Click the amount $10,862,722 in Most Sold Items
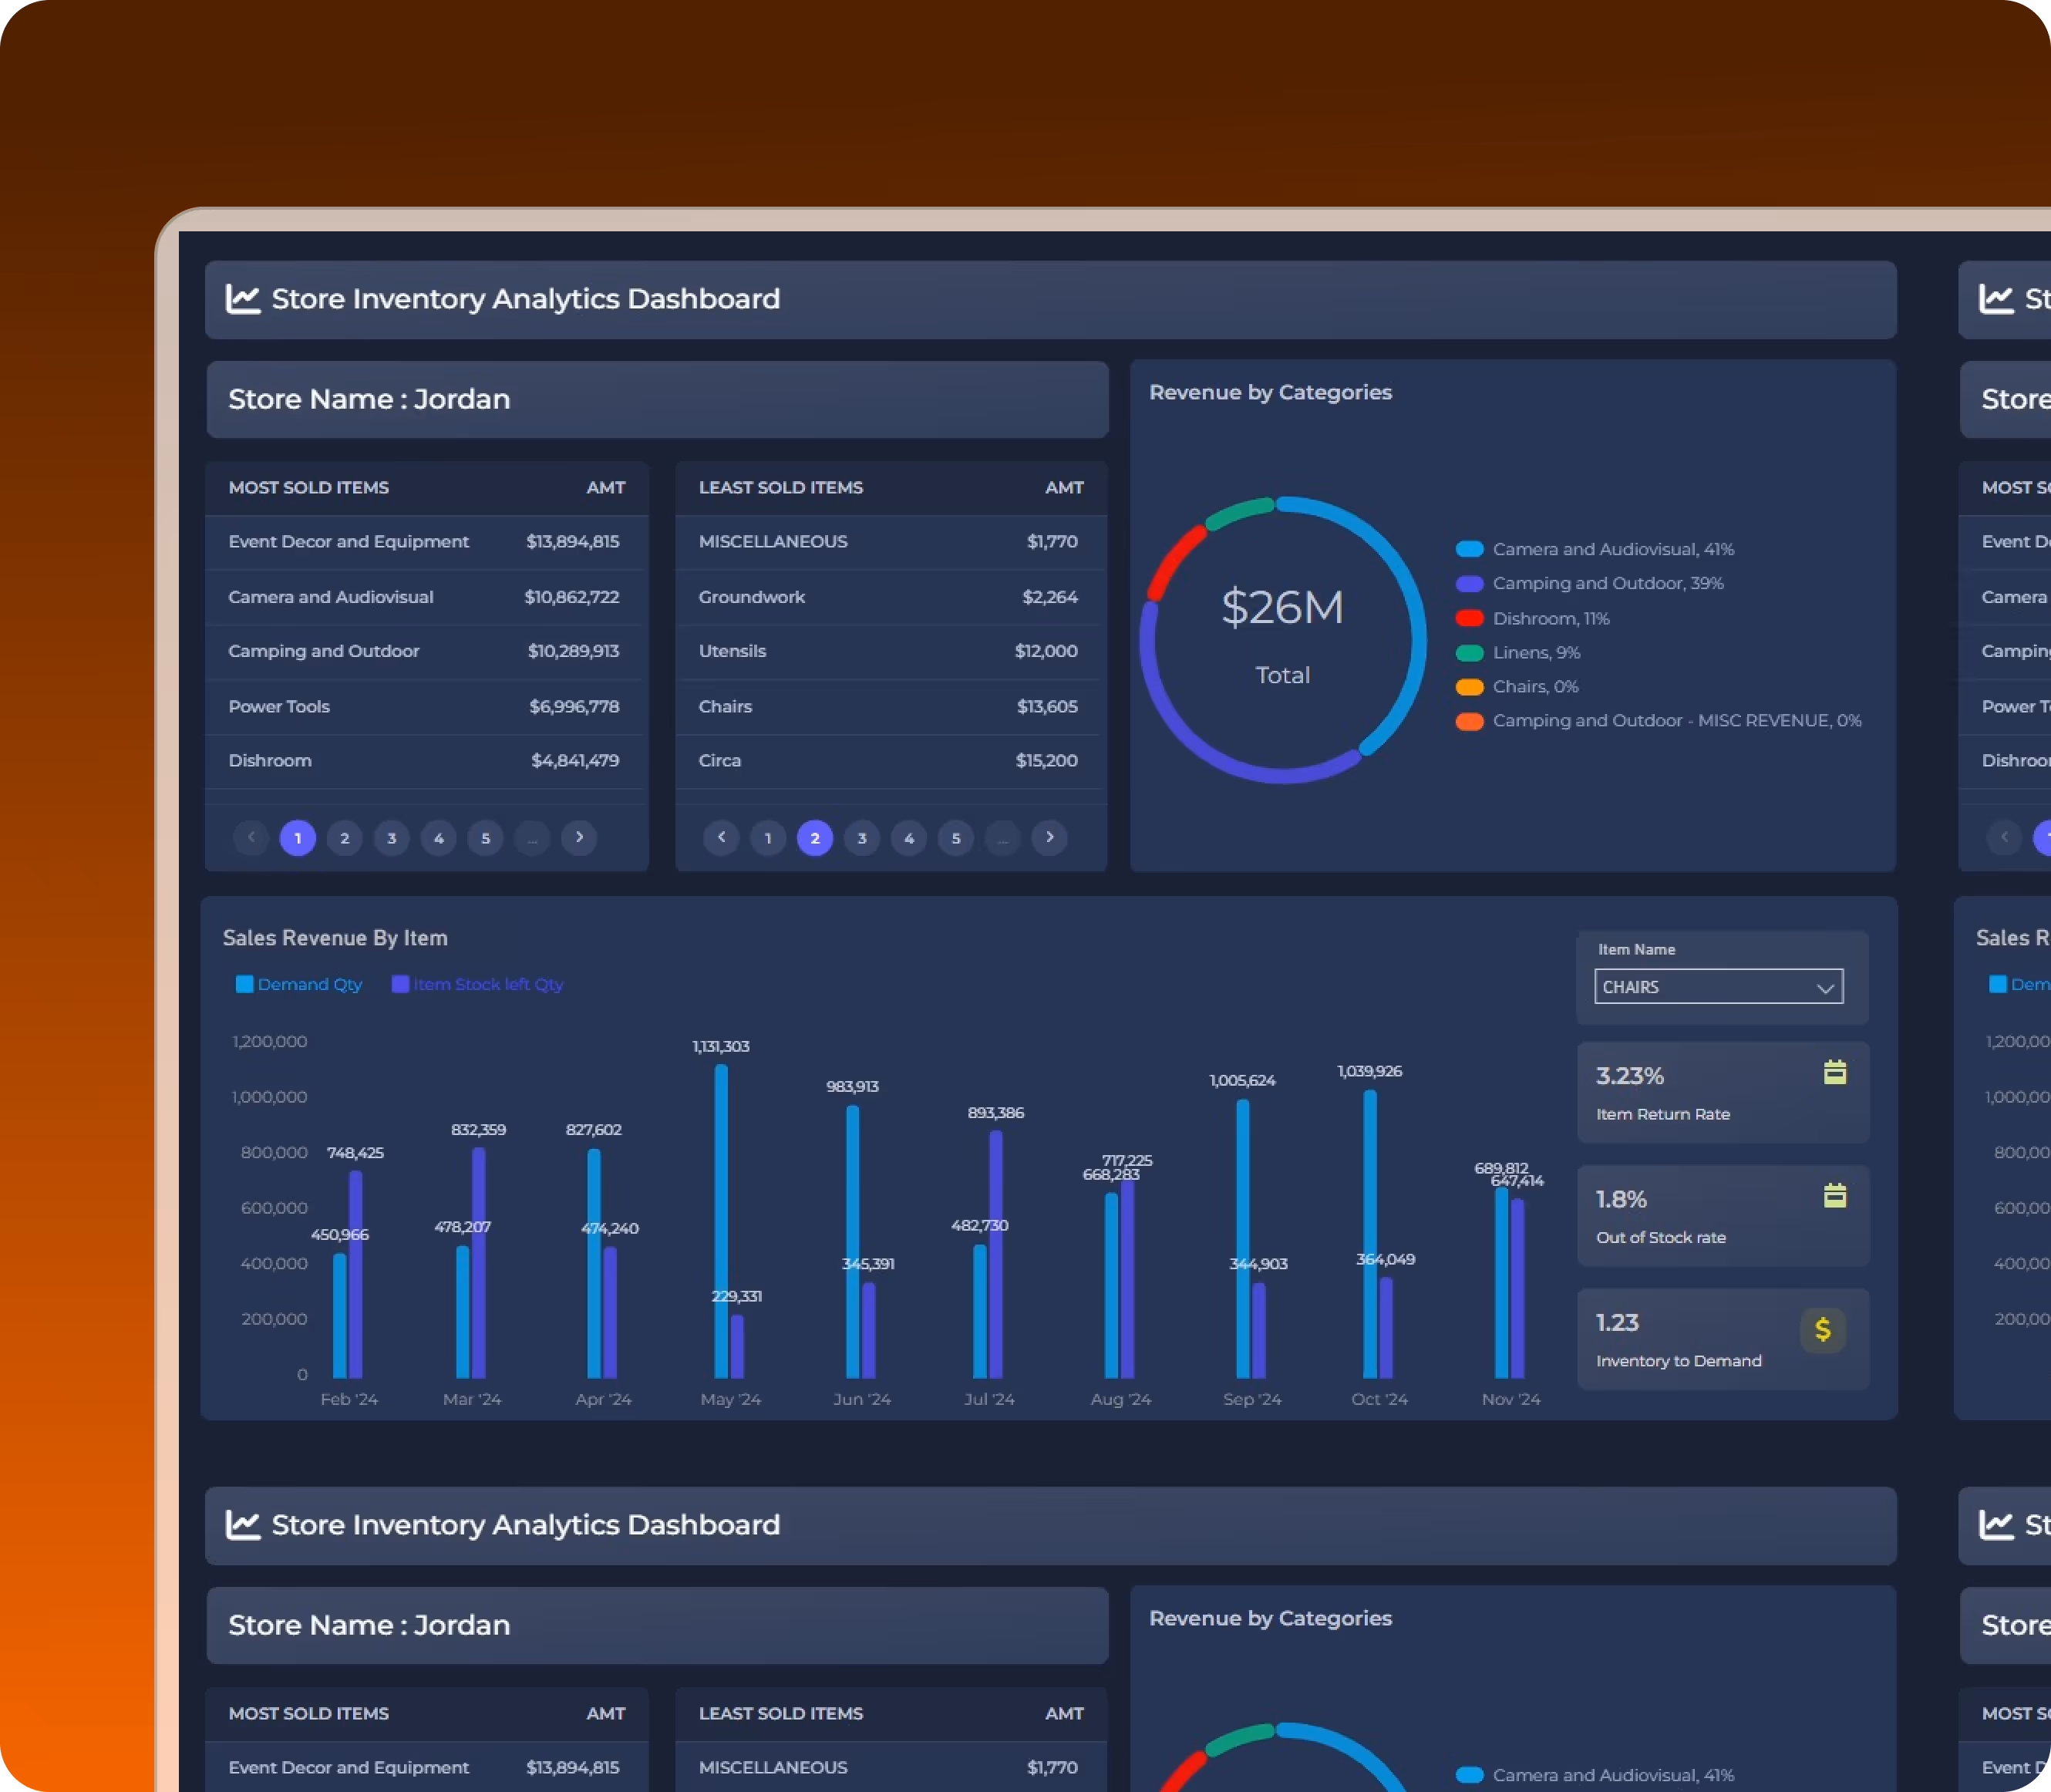The height and width of the screenshot is (1792, 2051). 572,597
